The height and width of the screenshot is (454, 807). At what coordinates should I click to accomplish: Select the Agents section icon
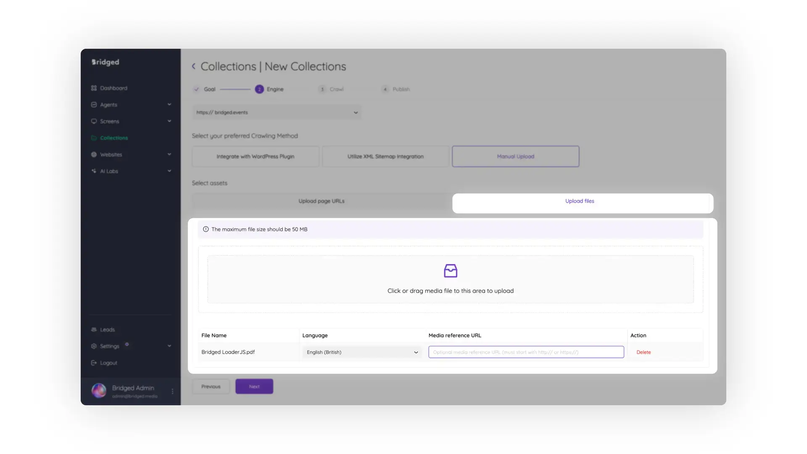(x=94, y=104)
